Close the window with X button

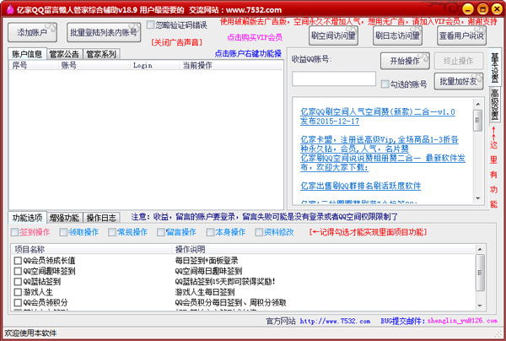tap(497, 9)
